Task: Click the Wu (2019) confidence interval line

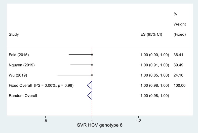Action: [x=75, y=75]
